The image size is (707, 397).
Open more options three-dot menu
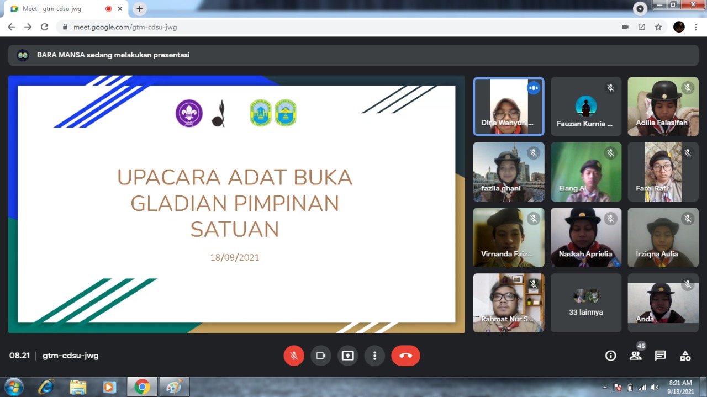[x=374, y=356]
